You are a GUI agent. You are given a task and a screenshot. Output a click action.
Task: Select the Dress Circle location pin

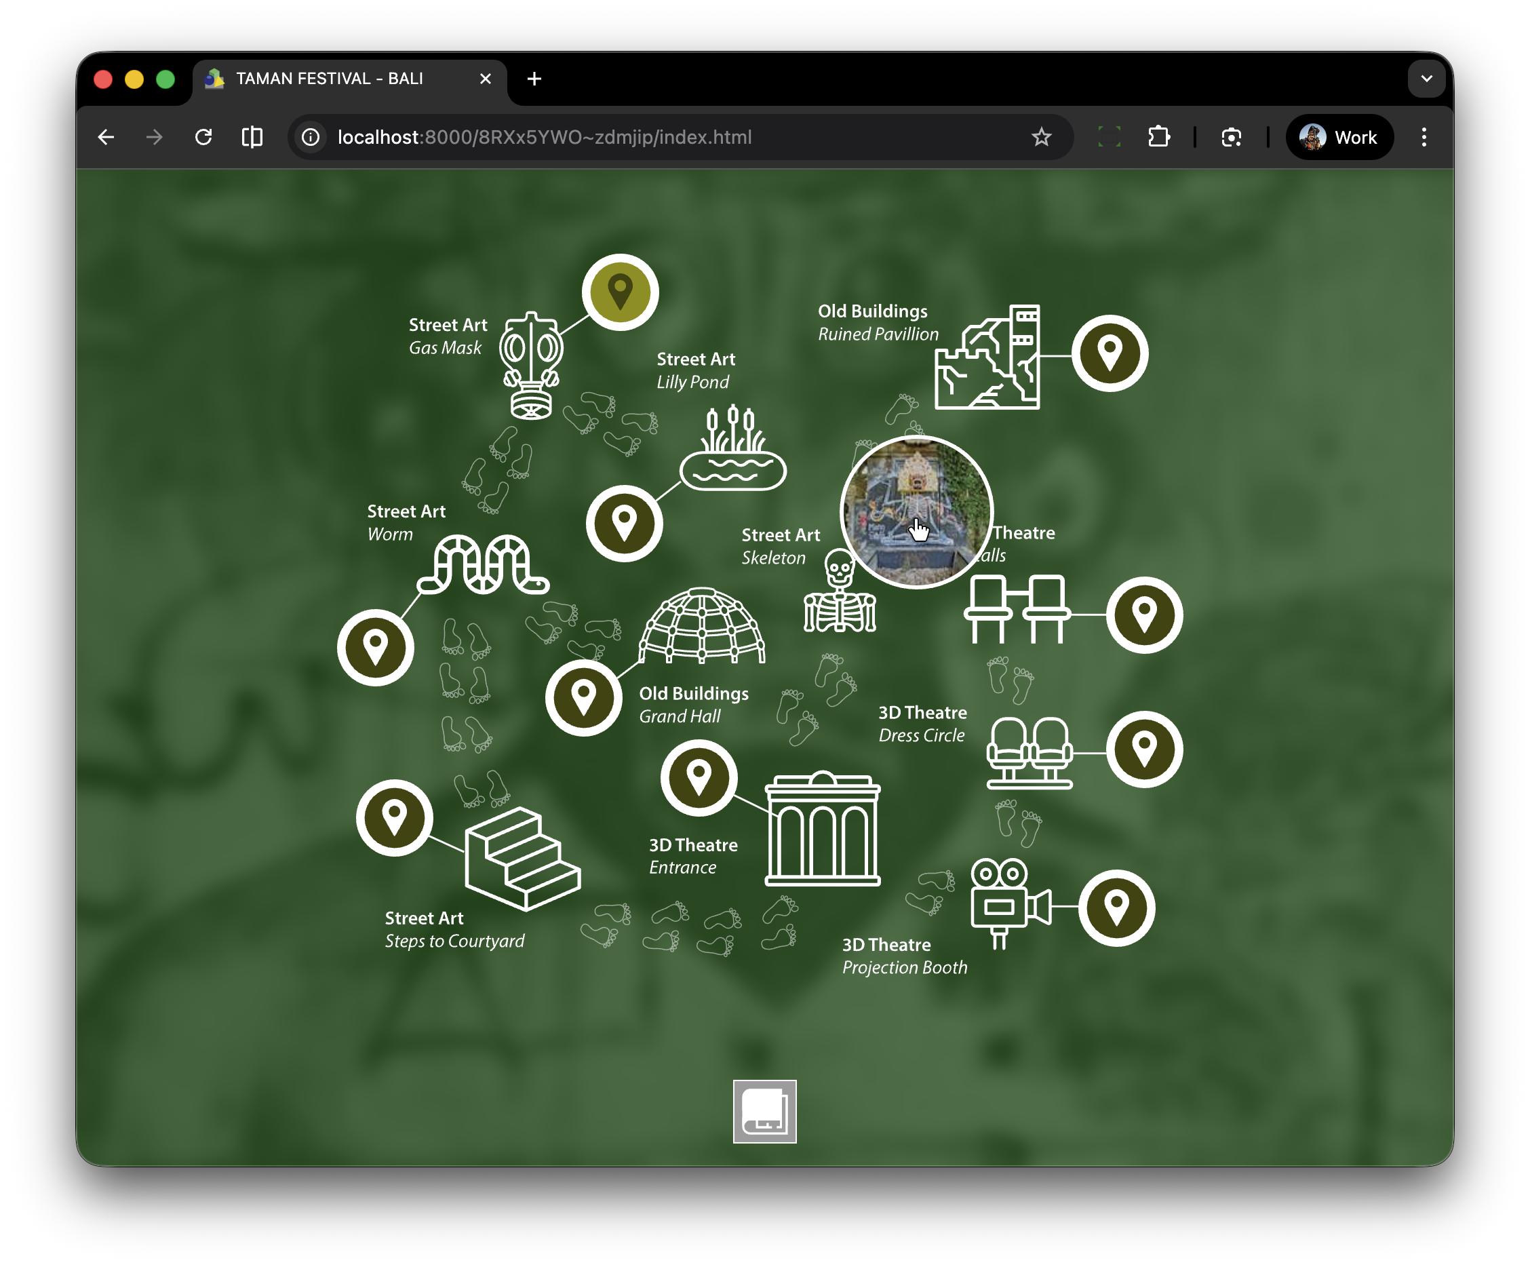(x=1144, y=749)
